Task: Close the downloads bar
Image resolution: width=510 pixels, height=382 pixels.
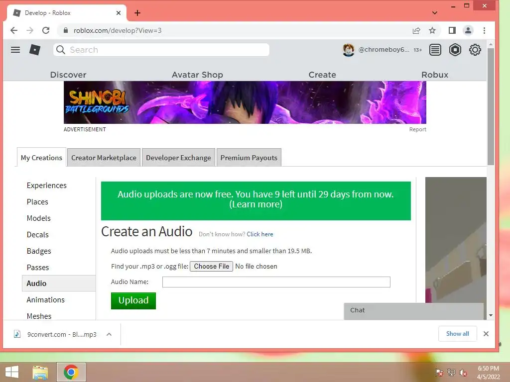Action: (486, 334)
